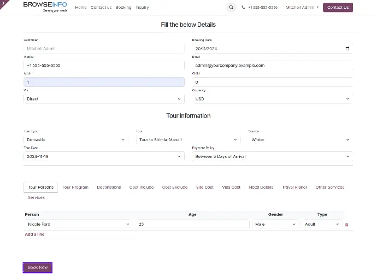Click the search magnifier icon
377x275 pixels.
pos(231,8)
